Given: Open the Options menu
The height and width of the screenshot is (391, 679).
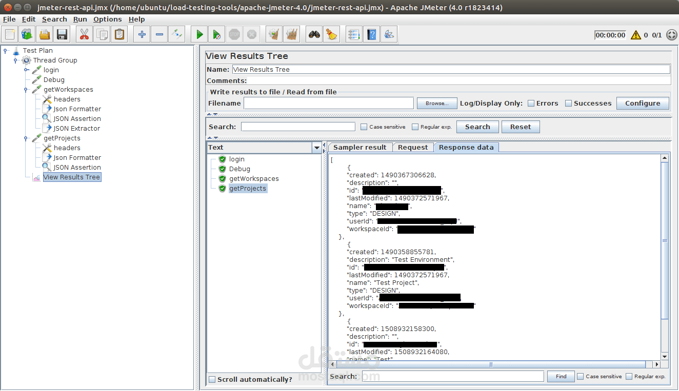Looking at the screenshot, I should tap(108, 19).
